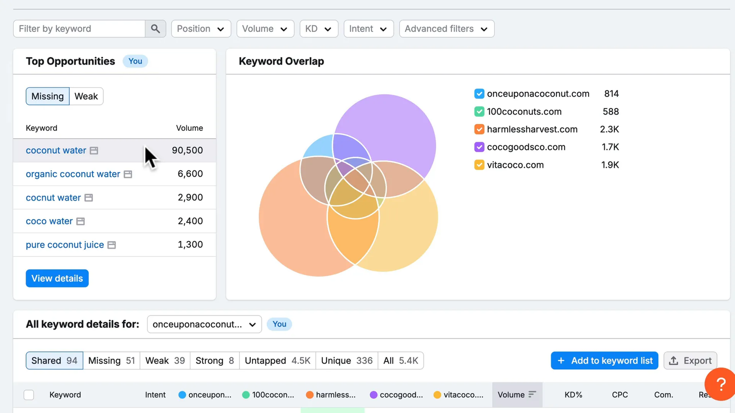
Task: Open the Position filter dropdown
Action: [201, 28]
